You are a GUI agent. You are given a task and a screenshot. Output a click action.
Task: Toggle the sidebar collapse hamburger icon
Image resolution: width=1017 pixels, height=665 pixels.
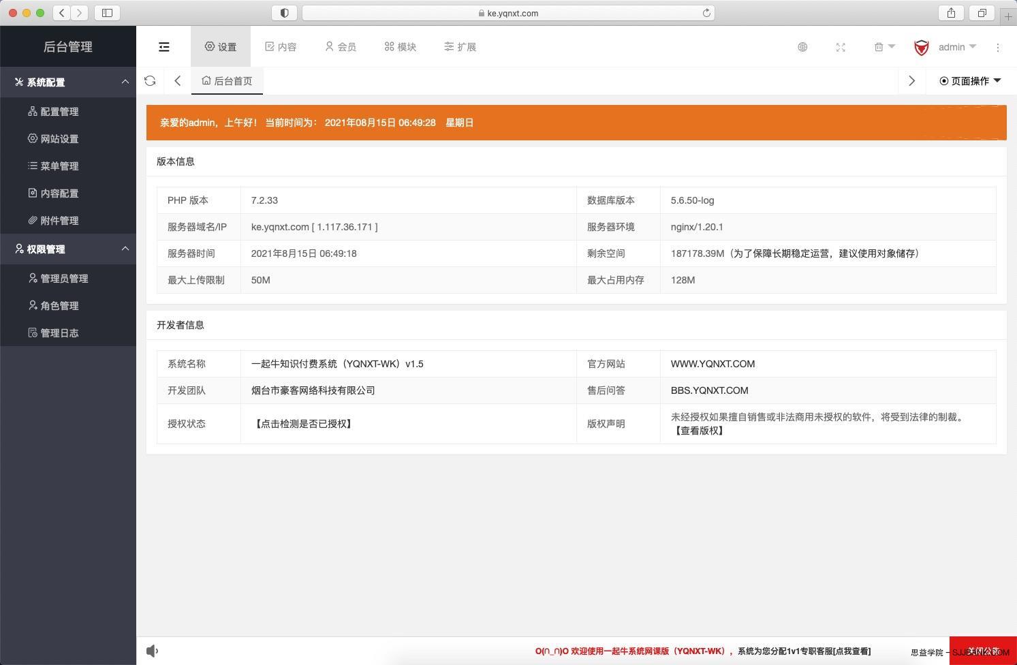click(x=163, y=47)
